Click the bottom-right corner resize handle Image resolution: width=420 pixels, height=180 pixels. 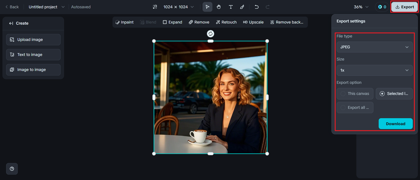tap(267, 154)
